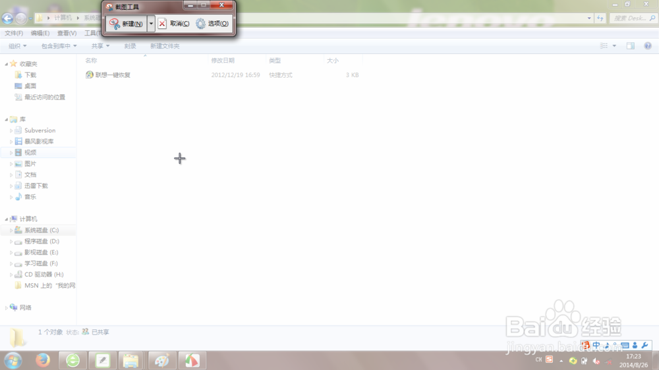
Task: Change the view style icon
Action: click(604, 46)
